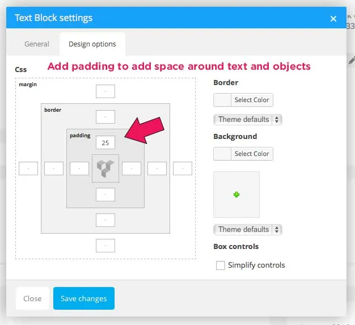
Task: Click the margin left input field
Action: coord(28,168)
